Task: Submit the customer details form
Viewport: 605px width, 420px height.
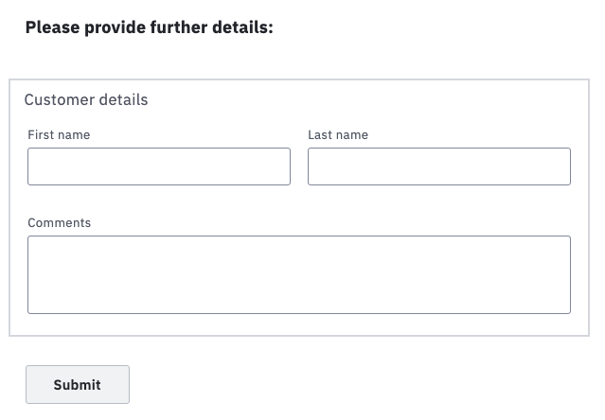Action: click(78, 385)
